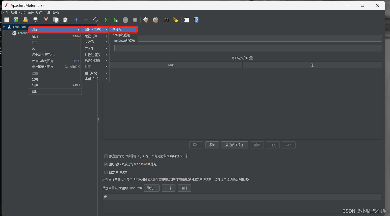Screen dimensions: 390x216
Task: Open the Templates toolbar icon
Action: tap(16, 20)
